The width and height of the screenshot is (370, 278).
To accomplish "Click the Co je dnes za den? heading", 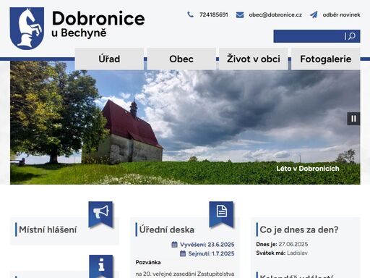I will pyautogui.click(x=299, y=229).
